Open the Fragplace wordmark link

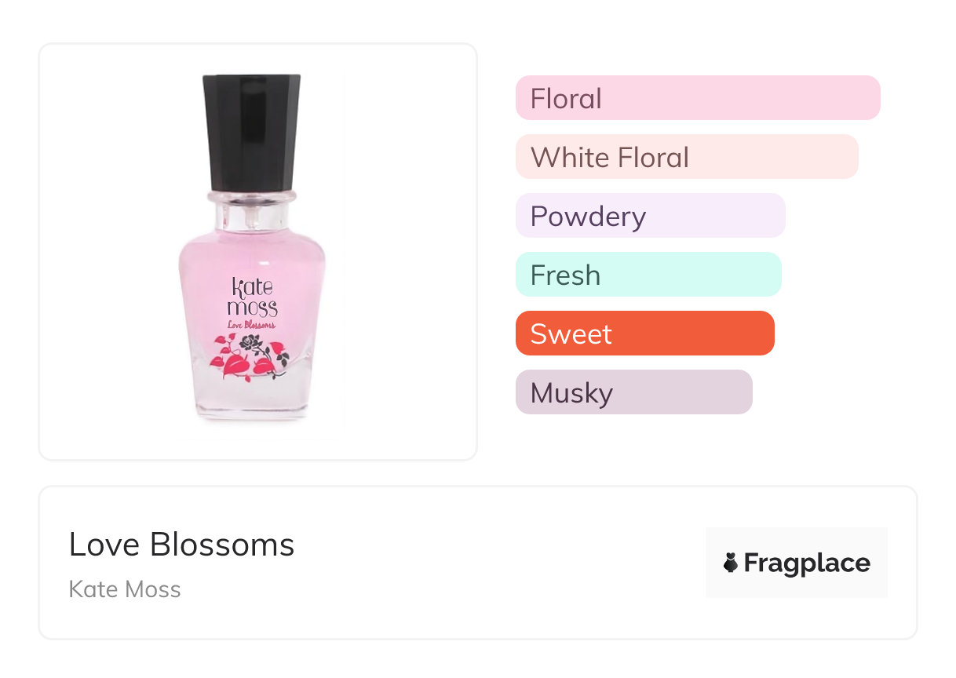click(807, 563)
